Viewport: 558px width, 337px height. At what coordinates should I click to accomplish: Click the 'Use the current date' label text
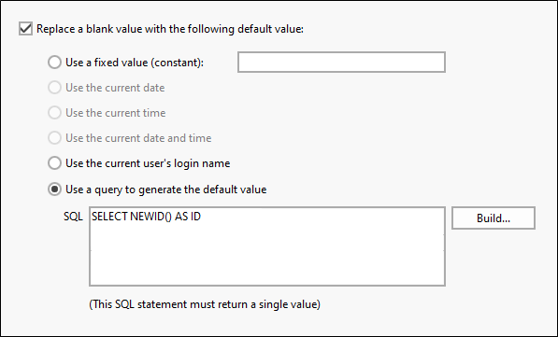[115, 88]
